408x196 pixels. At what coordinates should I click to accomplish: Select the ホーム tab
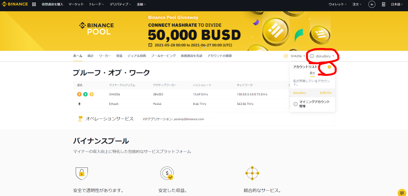[78, 56]
